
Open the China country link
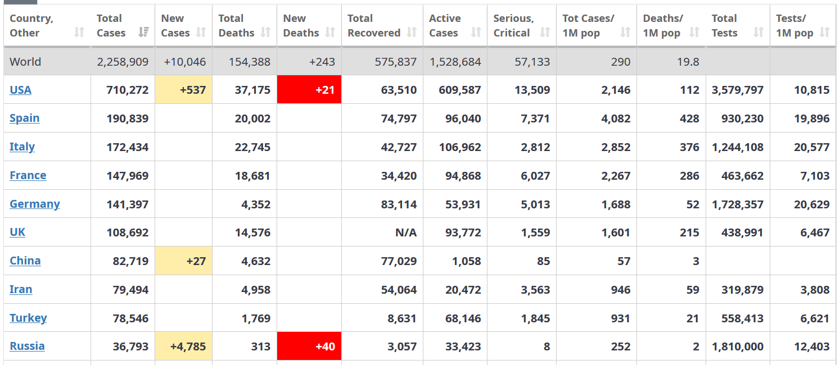25,261
